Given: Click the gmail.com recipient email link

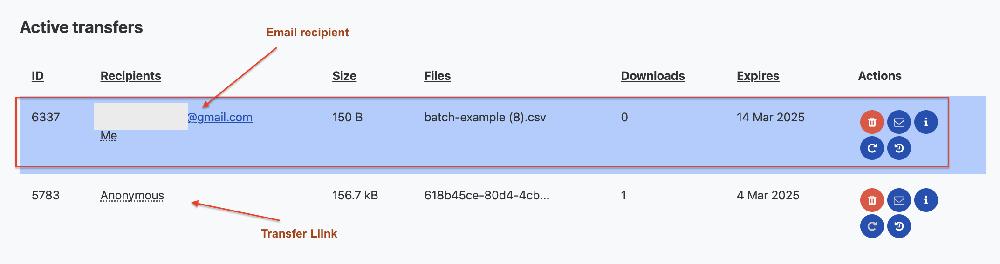Looking at the screenshot, I should tap(220, 117).
